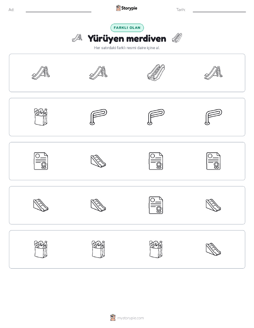Select the last ramp in row four
This screenshot has width=254, height=328.
point(214,205)
